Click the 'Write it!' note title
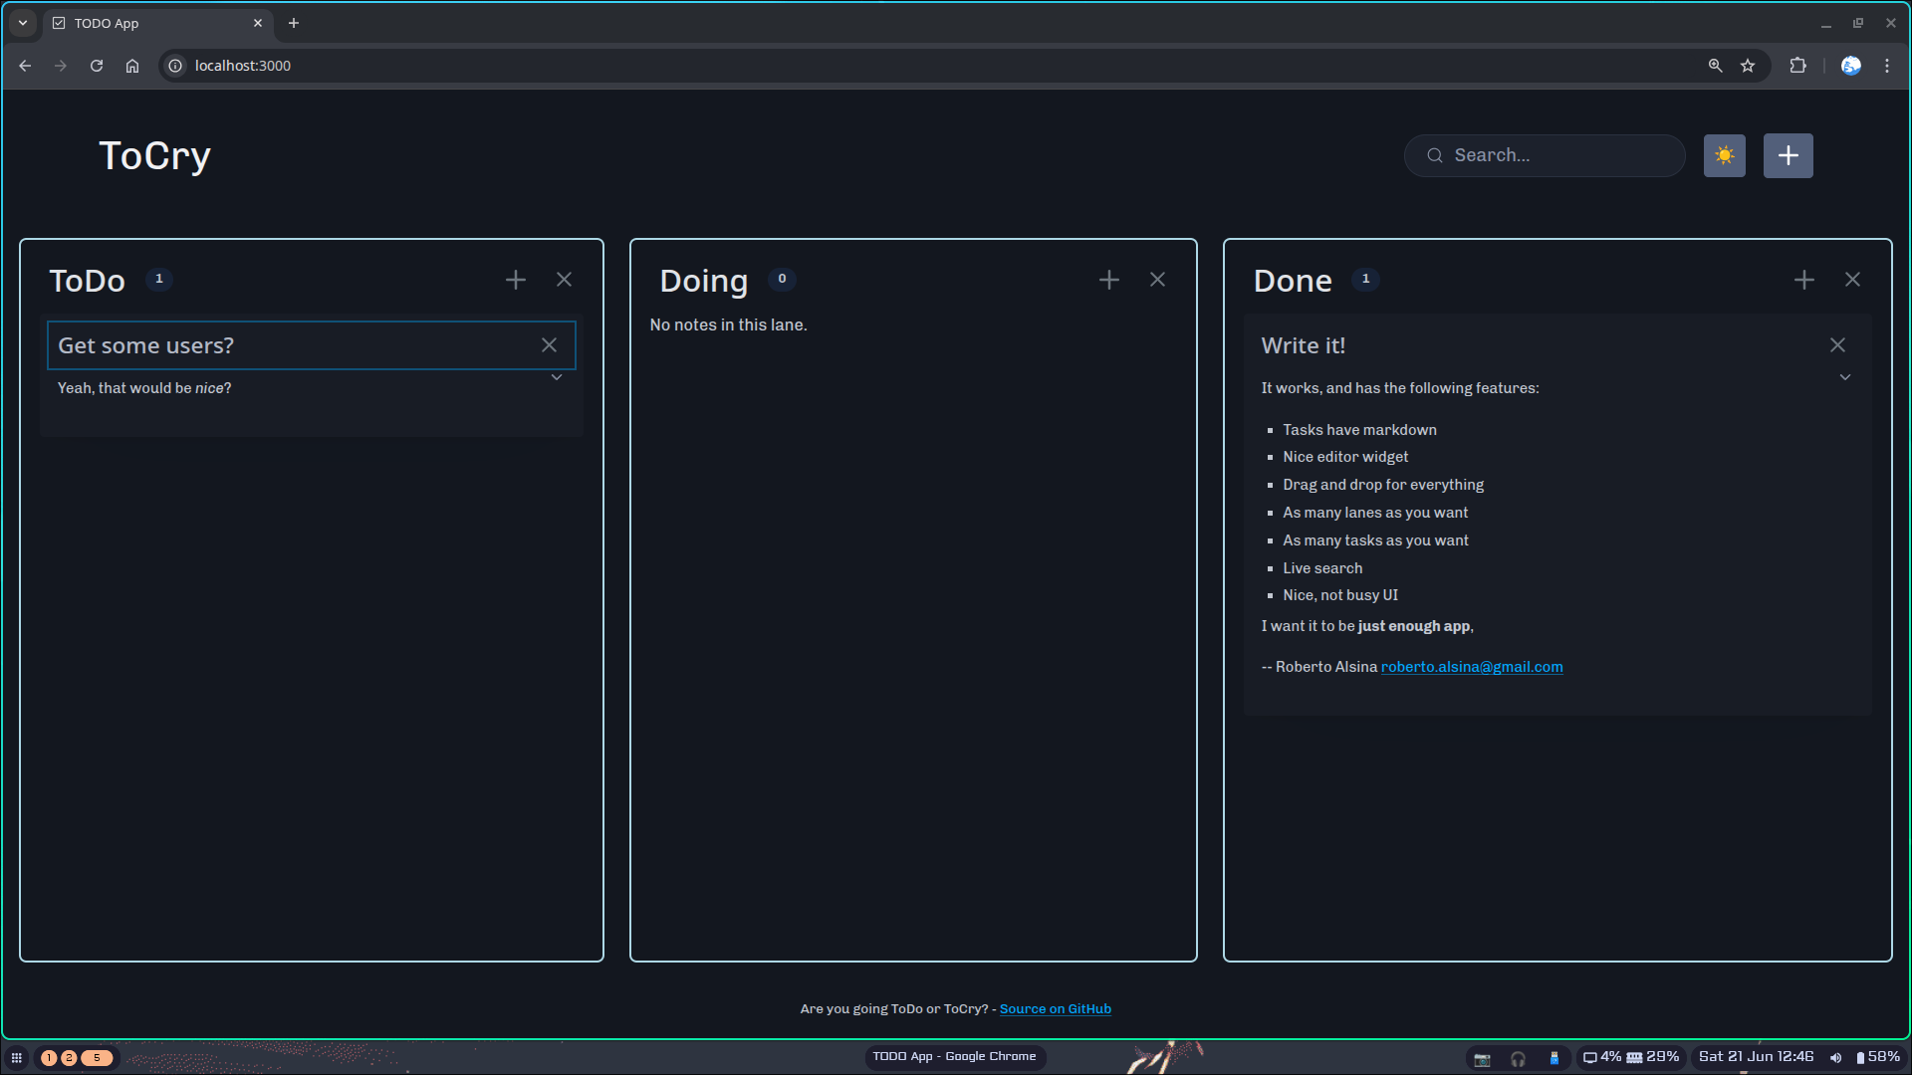 point(1303,345)
